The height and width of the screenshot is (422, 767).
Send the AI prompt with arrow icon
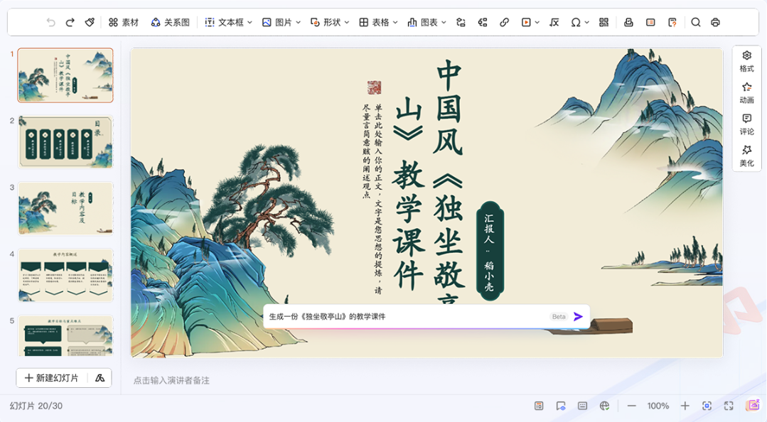tap(578, 317)
